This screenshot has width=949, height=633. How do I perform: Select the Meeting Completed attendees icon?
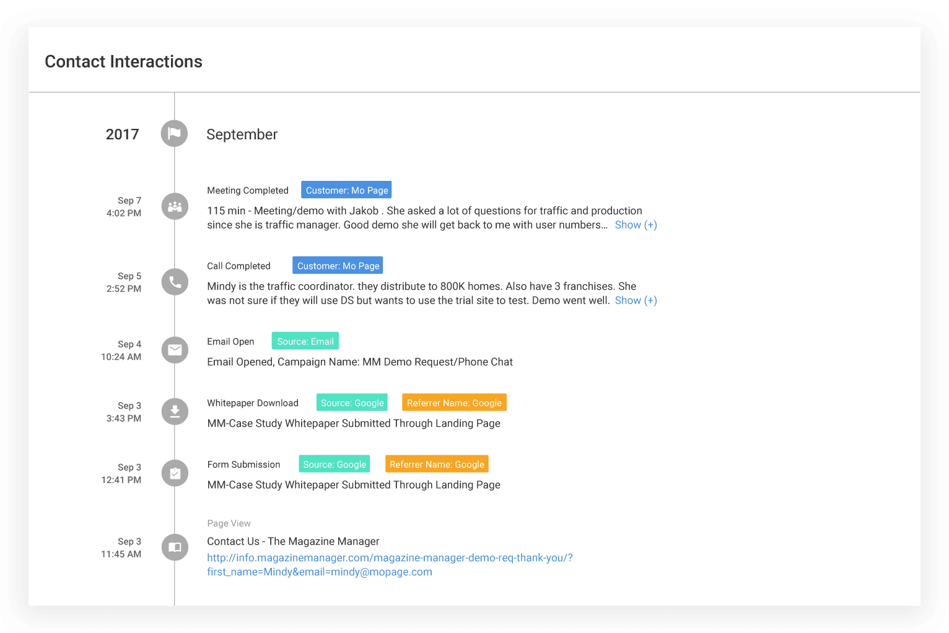pos(174,206)
